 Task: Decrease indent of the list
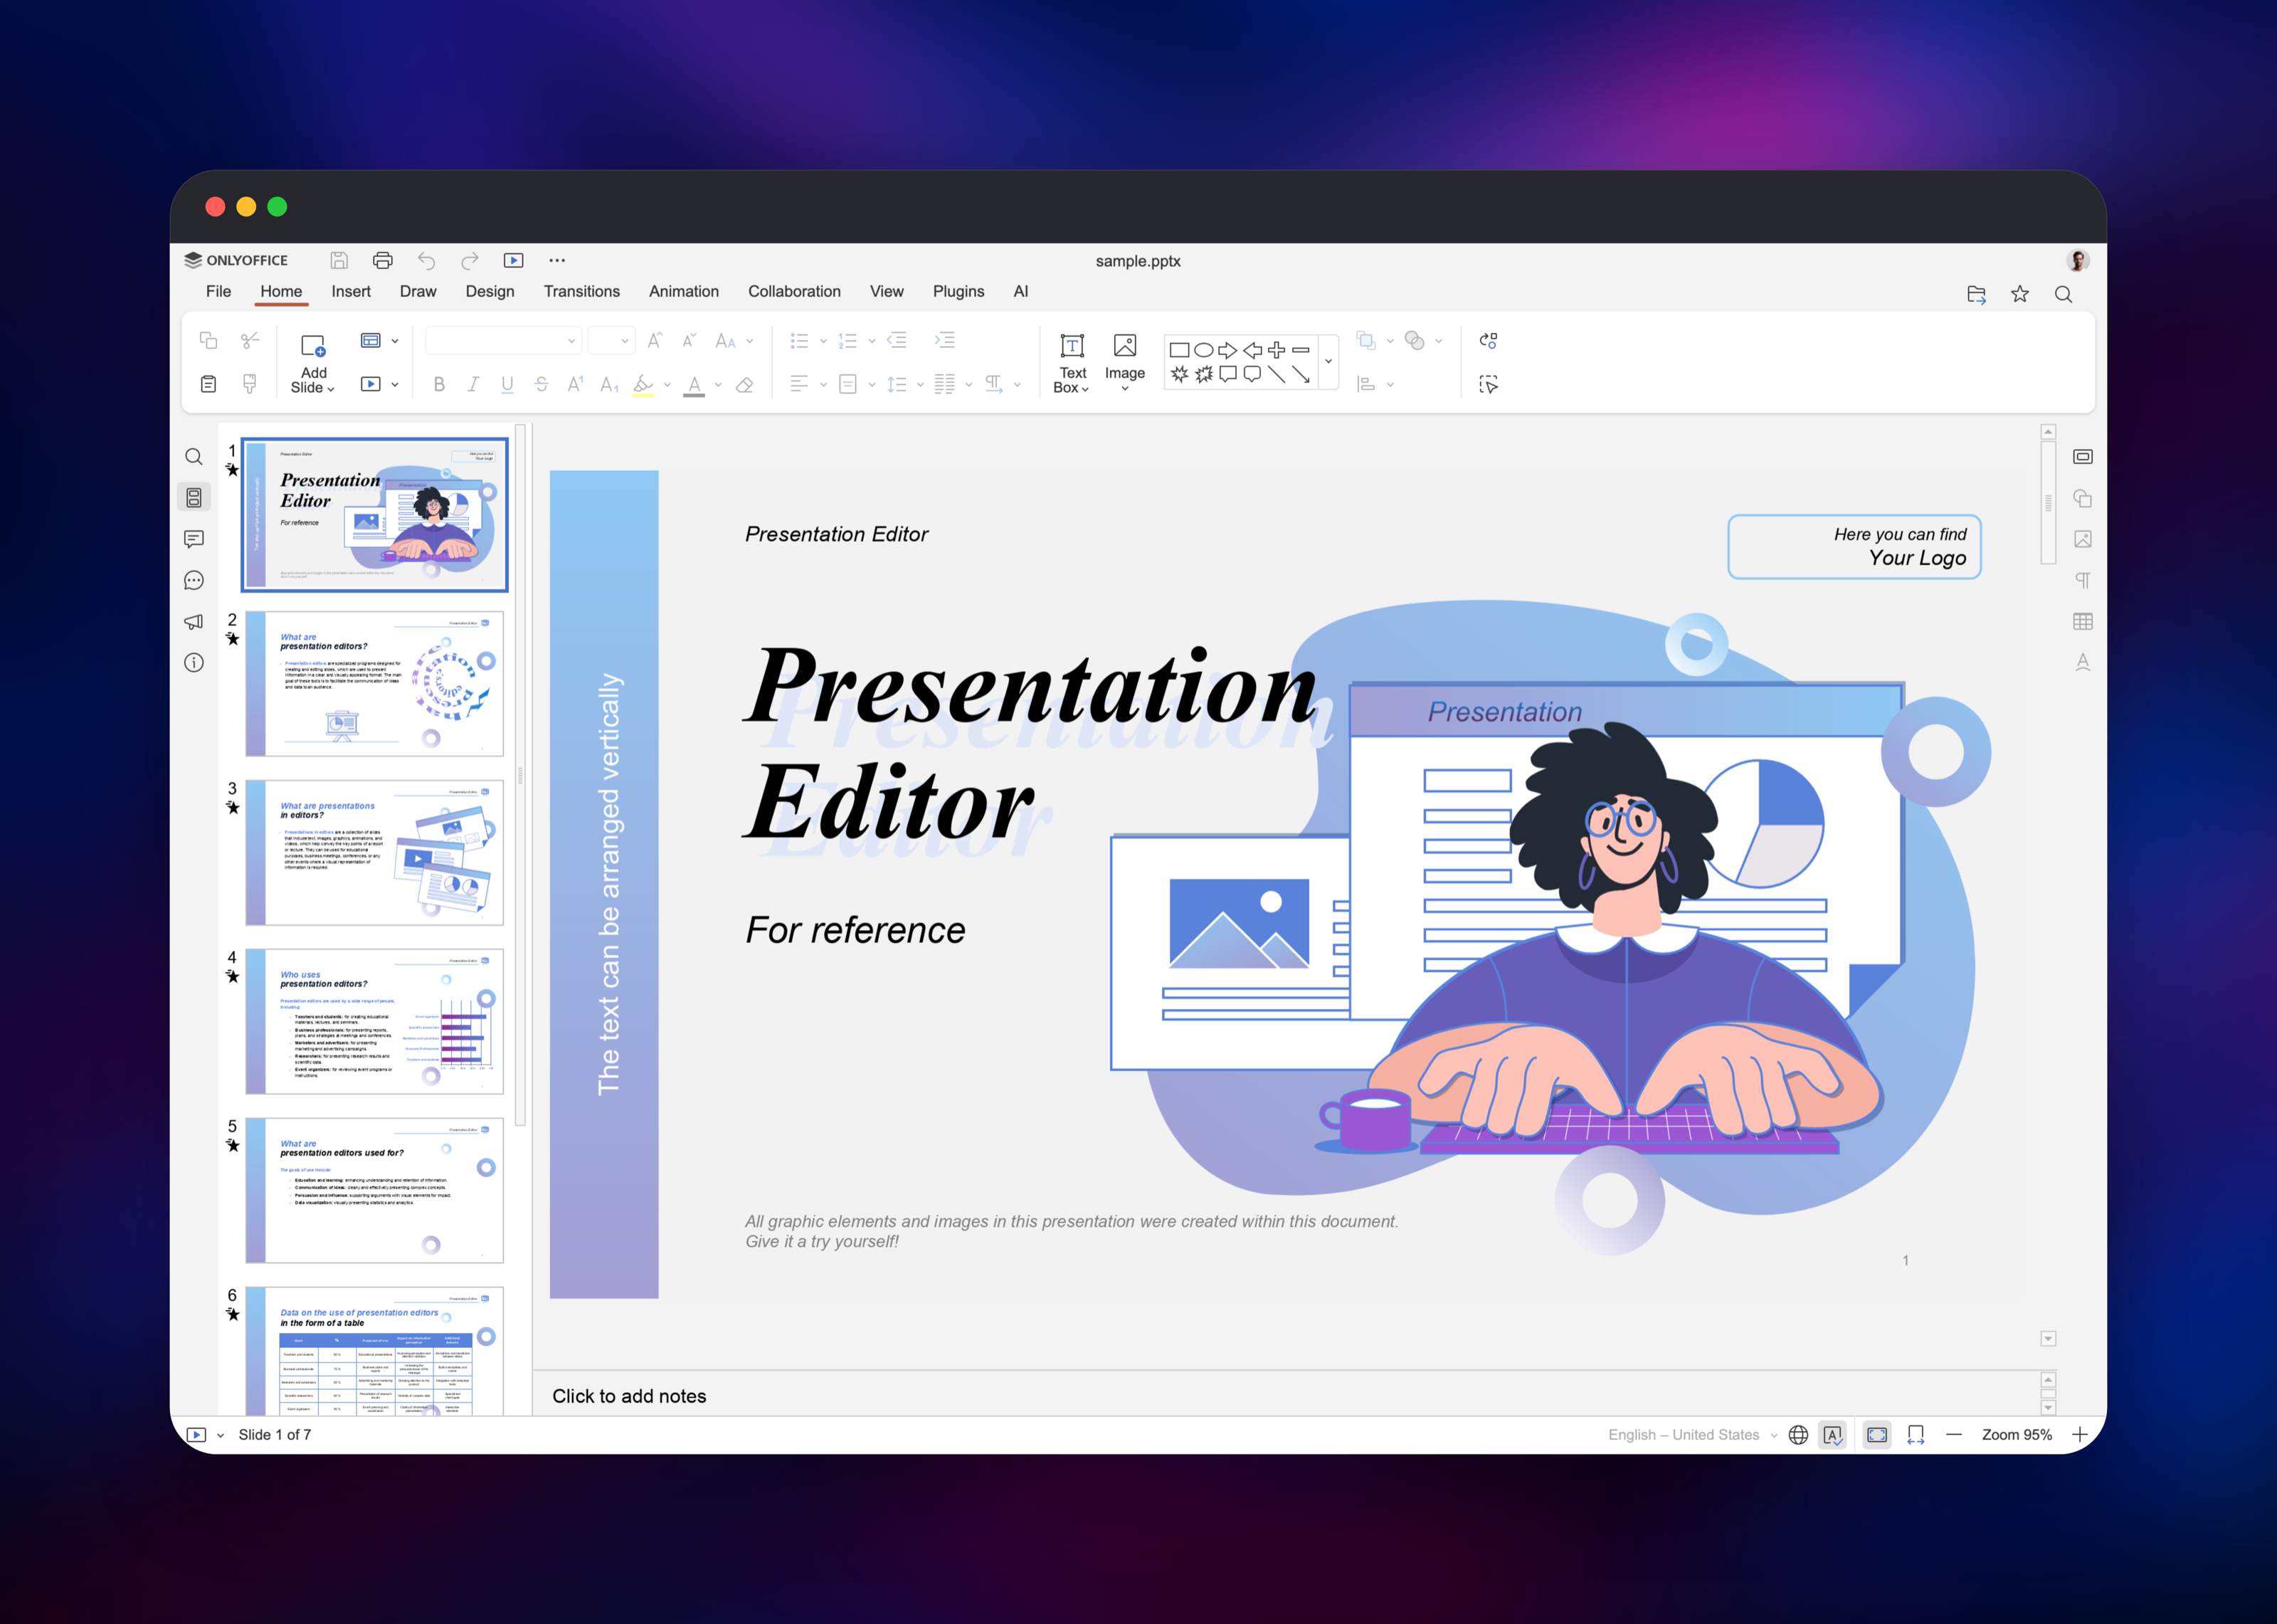(897, 340)
